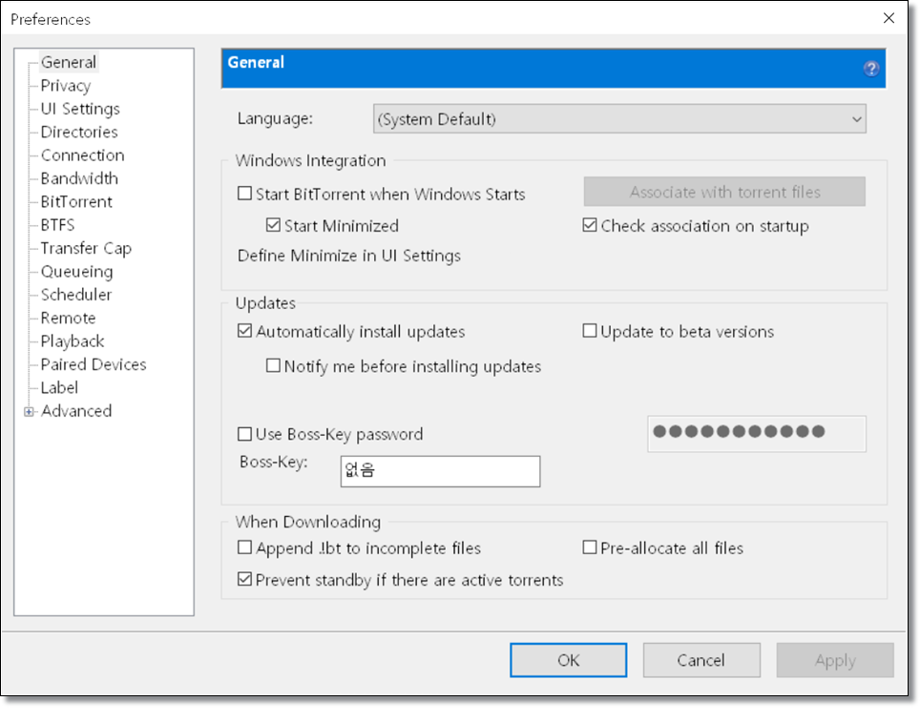This screenshot has height=722, width=920.
Task: Open the Privacy settings page
Action: point(66,86)
